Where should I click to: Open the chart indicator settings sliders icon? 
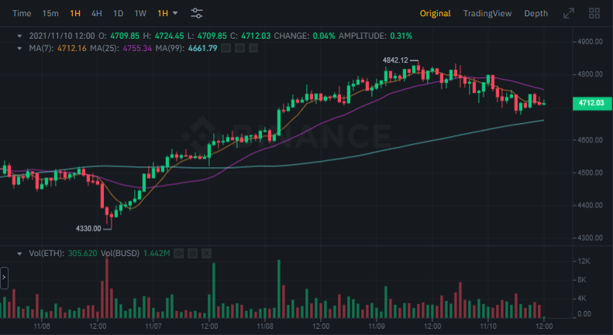tap(197, 13)
